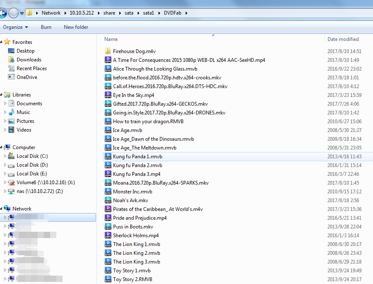Click the Videos library film icon
The image size is (373, 284).
pos(11,130)
